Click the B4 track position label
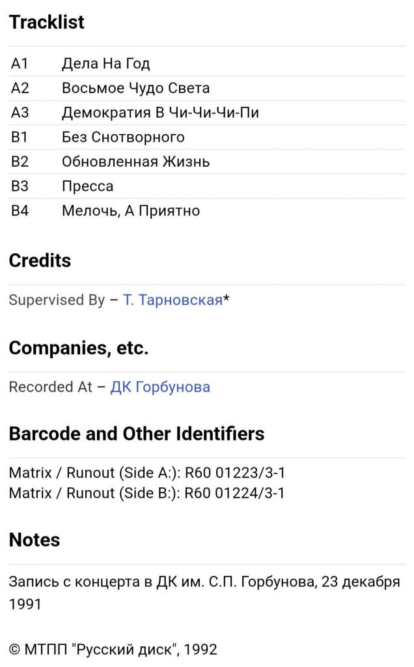The width and height of the screenshot is (414, 667). pyautogui.click(x=20, y=211)
